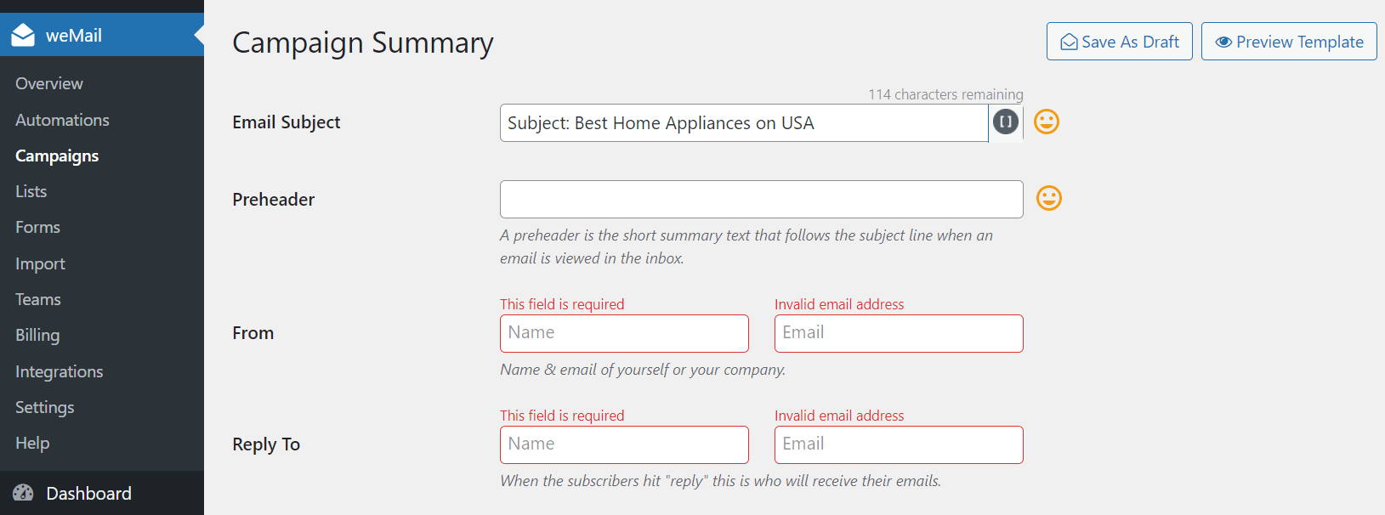Click the weMail envelope logo in sidebar
Screen dimensions: 1385x515
pyautogui.click(x=21, y=35)
